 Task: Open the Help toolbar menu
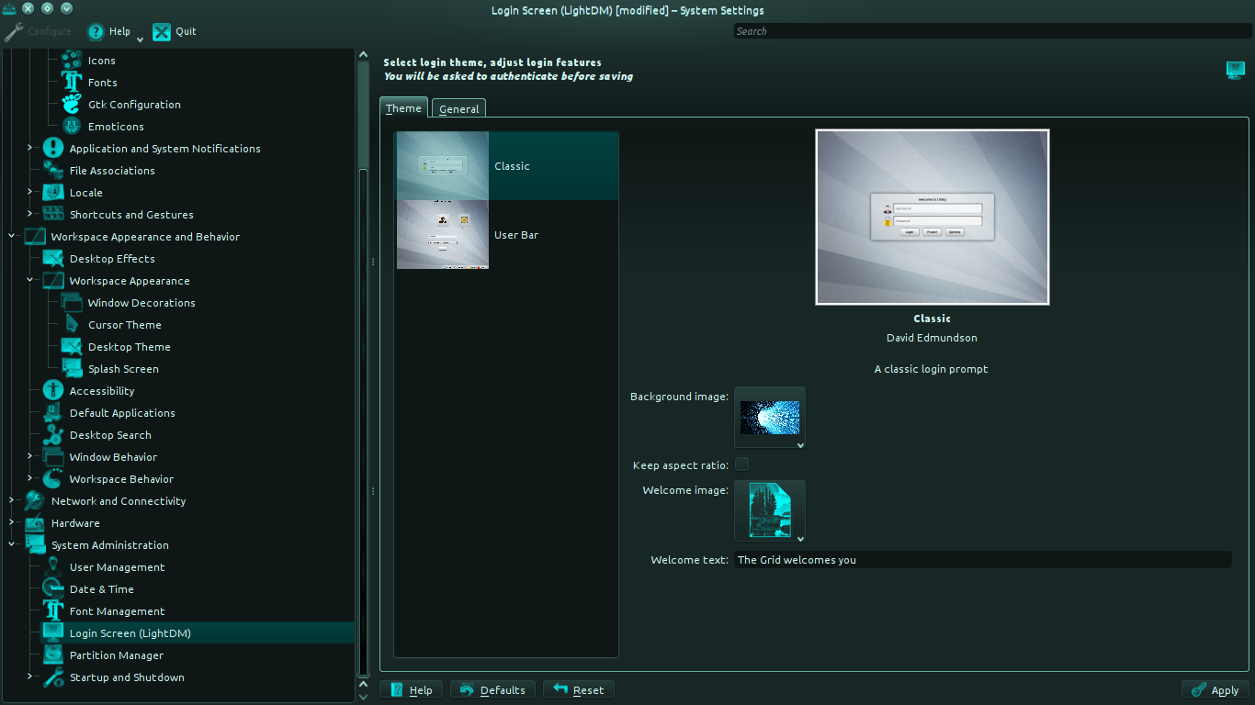coord(115,31)
